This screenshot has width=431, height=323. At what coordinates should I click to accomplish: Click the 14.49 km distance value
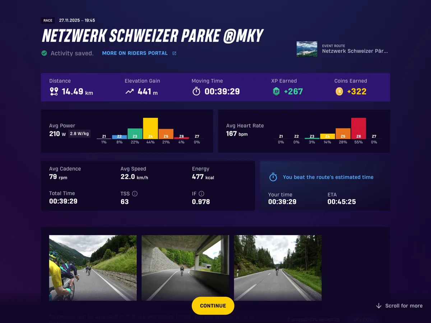(x=77, y=92)
